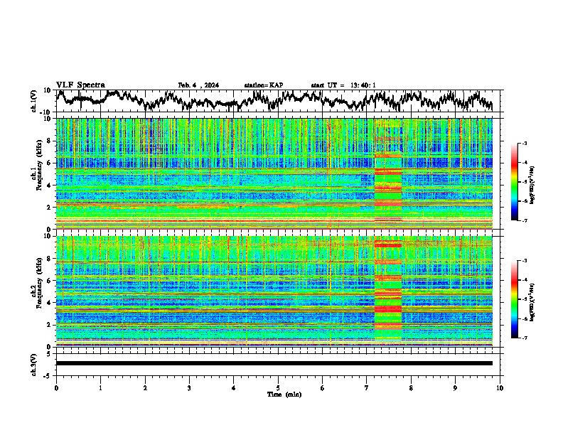Click the black ch.3 voltage bar
Image resolution: width=563 pixels, height=435 pixels.
[x=274, y=363]
